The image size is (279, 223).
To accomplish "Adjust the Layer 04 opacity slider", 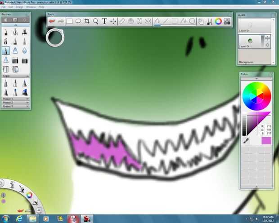I will click(263, 41).
